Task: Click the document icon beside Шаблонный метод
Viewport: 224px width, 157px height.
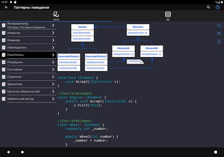Action: coord(3,99)
